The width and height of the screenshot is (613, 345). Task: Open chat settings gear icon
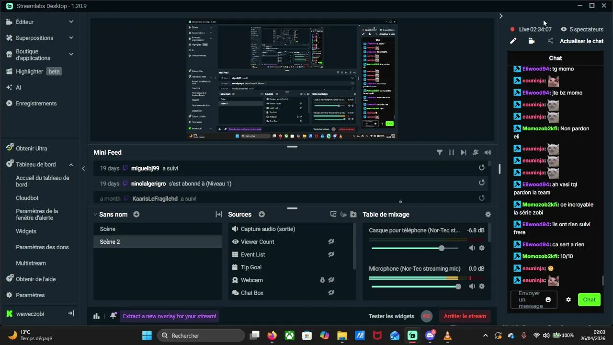pyautogui.click(x=568, y=299)
